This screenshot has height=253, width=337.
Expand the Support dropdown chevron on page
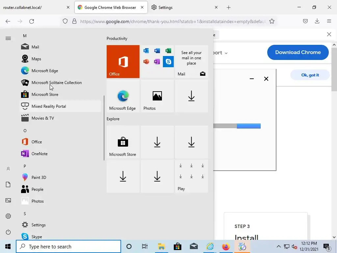pyautogui.click(x=226, y=53)
